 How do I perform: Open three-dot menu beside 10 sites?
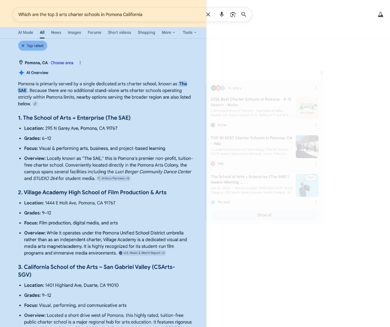coord(316,88)
